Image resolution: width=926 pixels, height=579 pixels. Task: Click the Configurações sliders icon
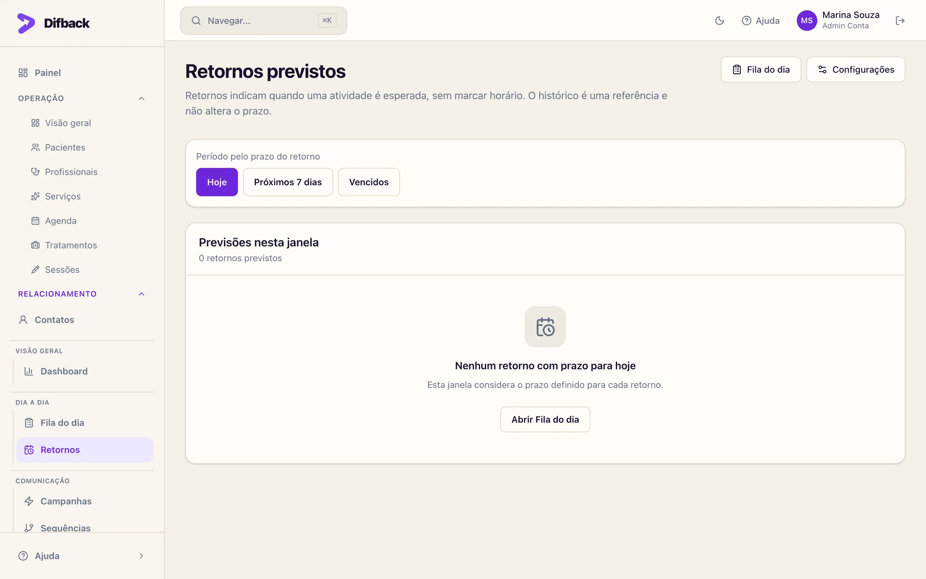(822, 69)
